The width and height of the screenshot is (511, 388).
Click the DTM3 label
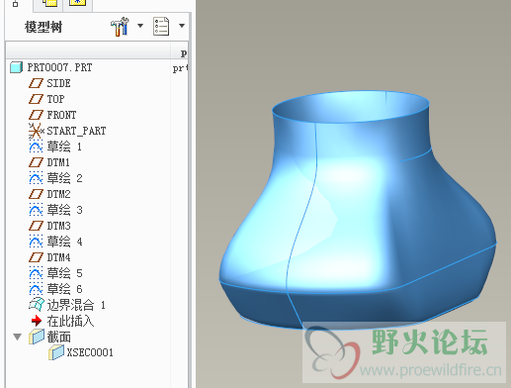tap(58, 226)
